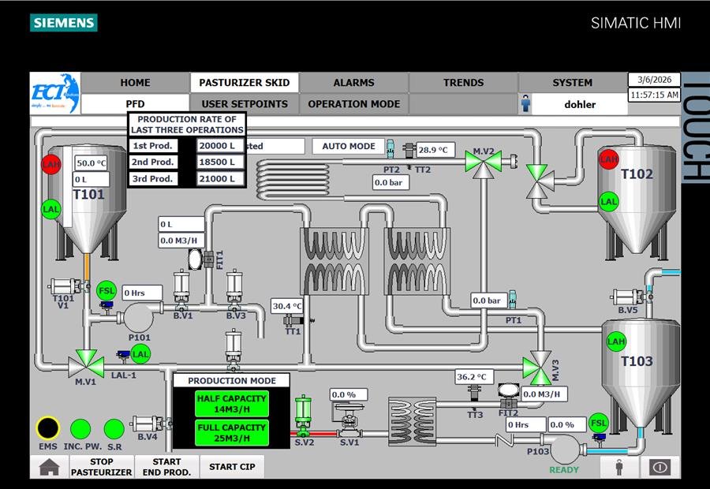Viewport: 710px width, 489px height.
Task: Click the T101 tank red LAH indicator
Action: pos(51,164)
